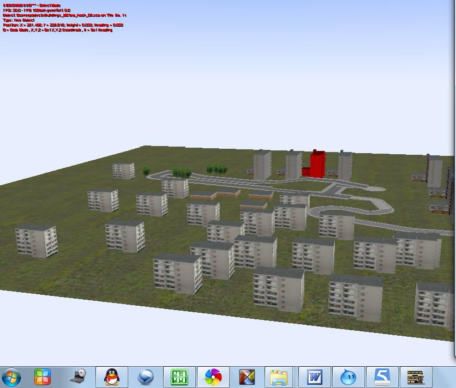The height and width of the screenshot is (388, 456).
Task: Open the colorful pinwheel browser icon
Action: click(x=213, y=377)
